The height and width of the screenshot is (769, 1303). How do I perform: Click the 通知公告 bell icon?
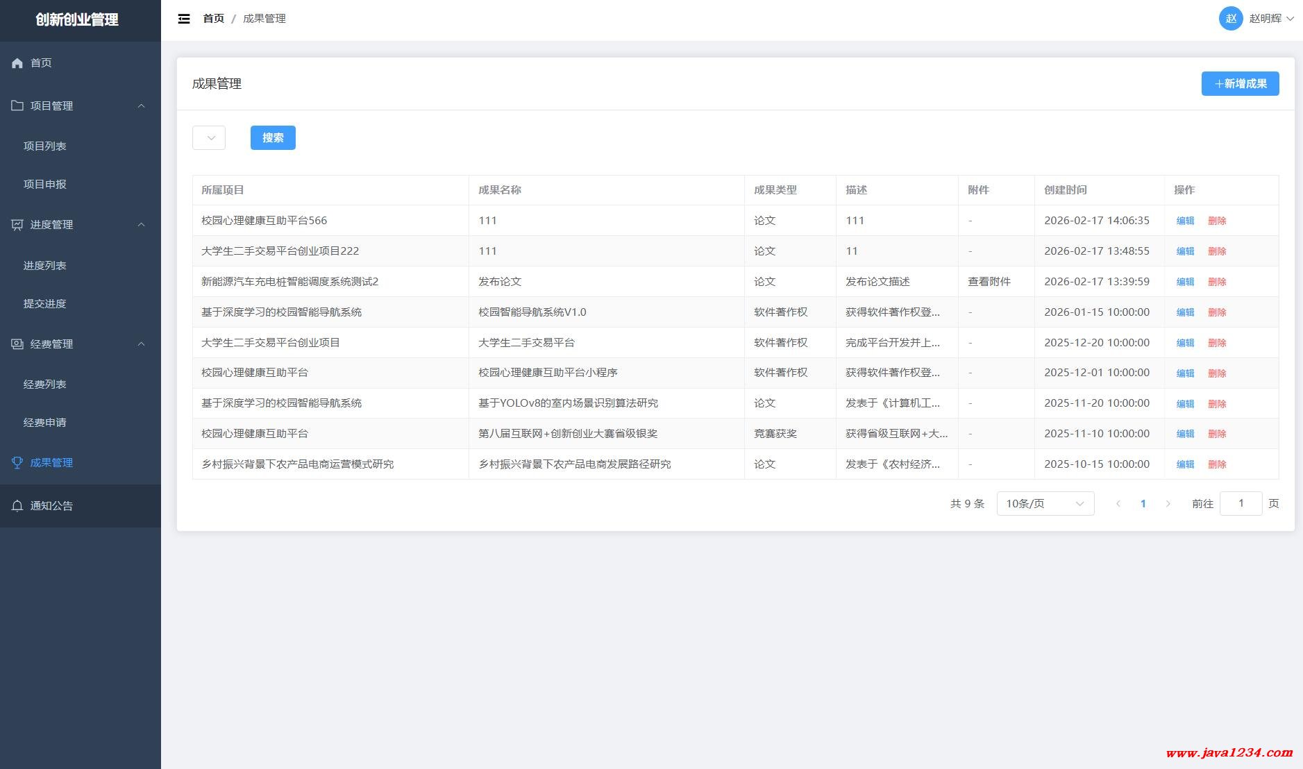17,506
